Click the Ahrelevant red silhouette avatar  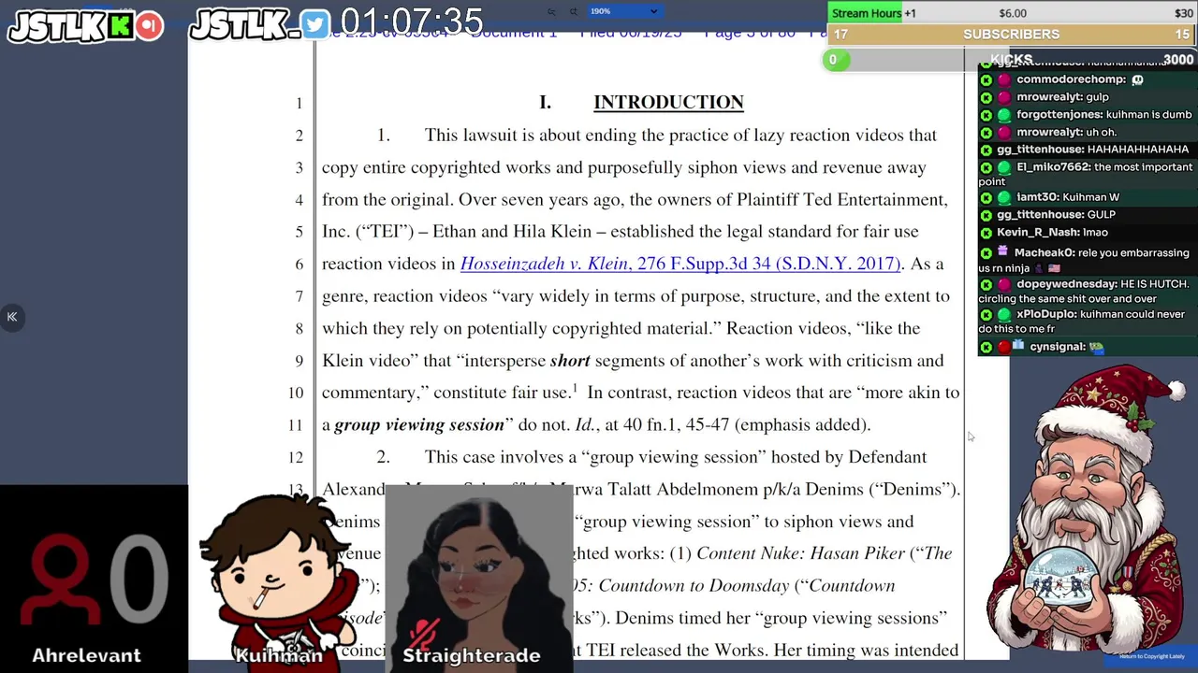(x=61, y=580)
